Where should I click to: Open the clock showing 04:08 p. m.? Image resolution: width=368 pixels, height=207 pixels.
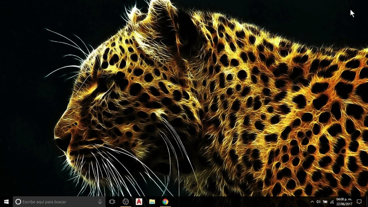tap(344, 202)
